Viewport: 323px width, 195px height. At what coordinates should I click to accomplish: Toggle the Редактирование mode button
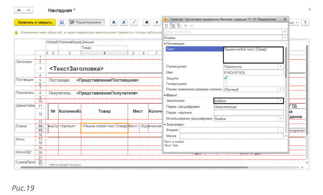point(86,23)
